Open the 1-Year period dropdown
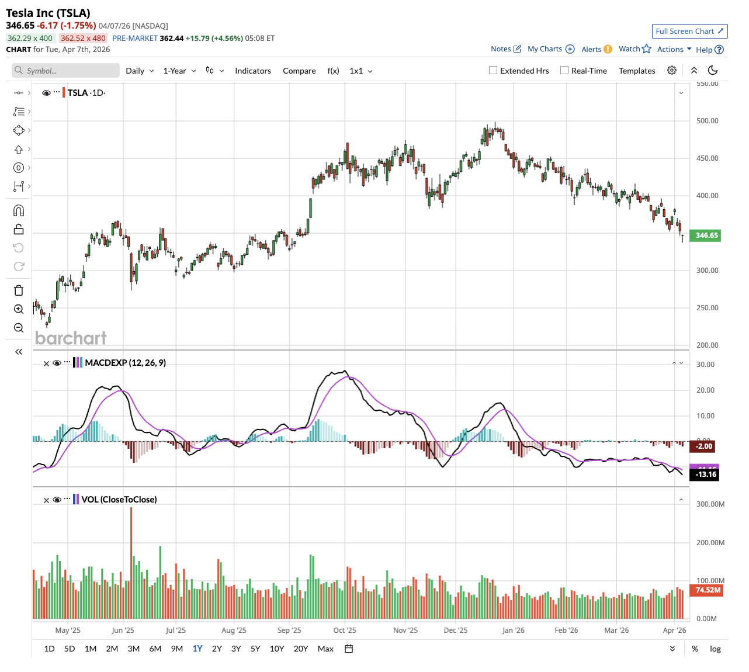The height and width of the screenshot is (672, 749). [179, 71]
